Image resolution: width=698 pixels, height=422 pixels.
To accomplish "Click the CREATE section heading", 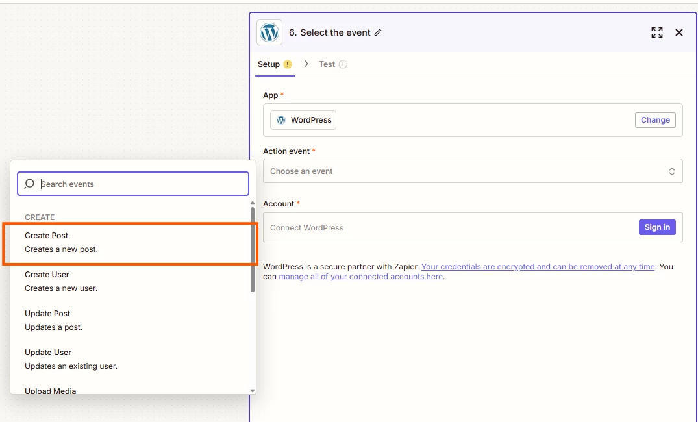I will (x=40, y=217).
